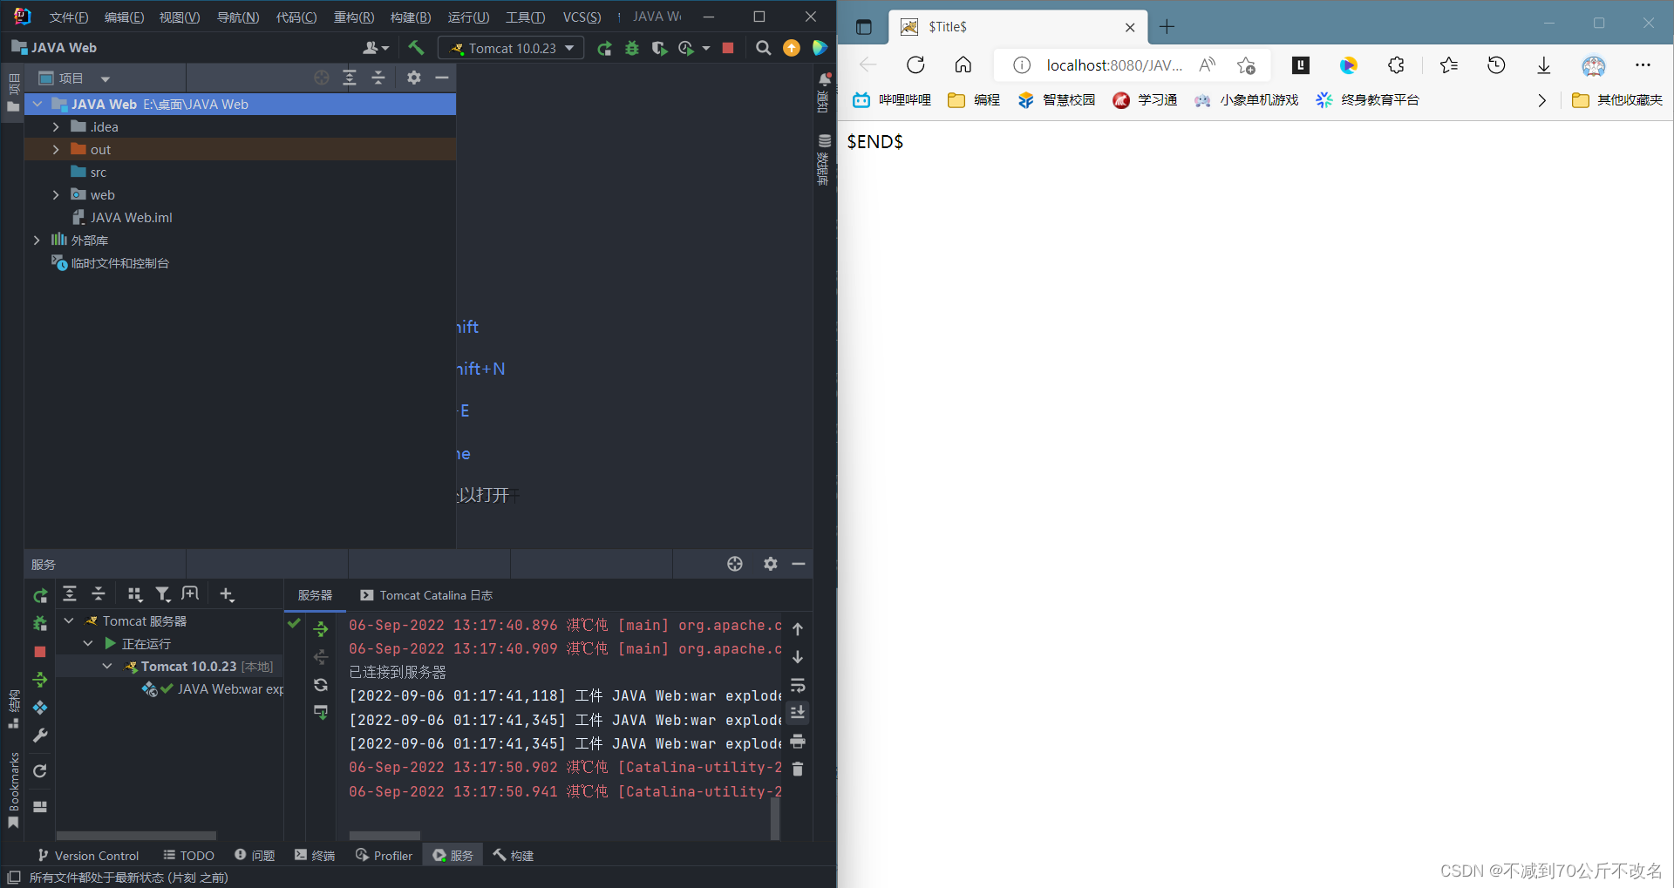Open the 工具(T) menu

pyautogui.click(x=525, y=17)
